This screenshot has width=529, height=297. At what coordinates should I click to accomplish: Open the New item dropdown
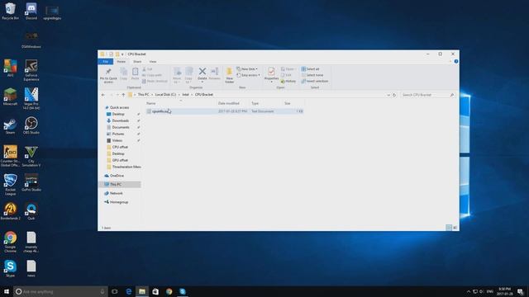pos(247,69)
